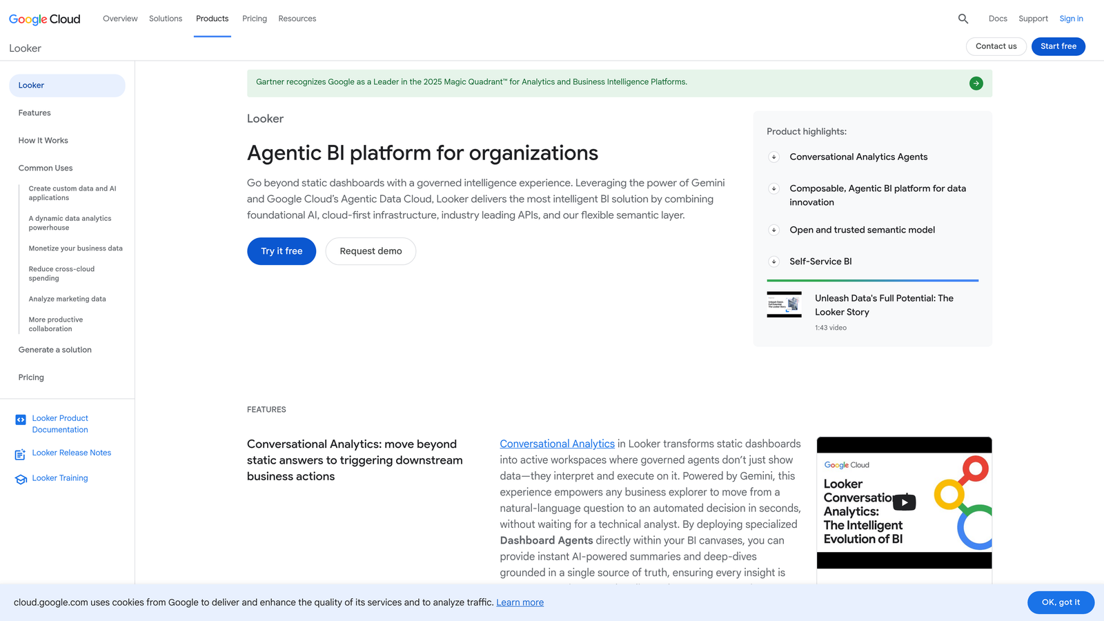Image resolution: width=1104 pixels, height=621 pixels.
Task: Expand Conversational Analytics Agents highlight arrow
Action: (x=774, y=157)
